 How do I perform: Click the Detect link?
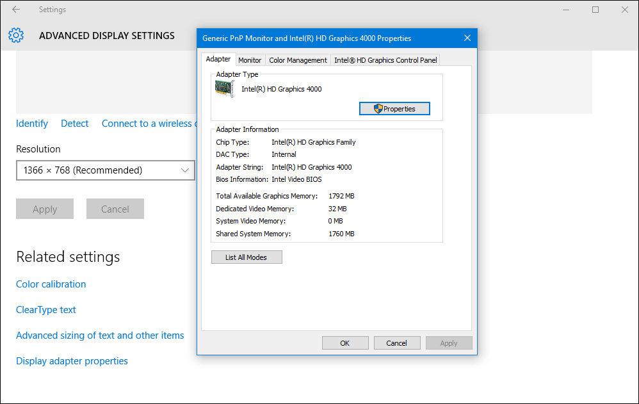74,124
